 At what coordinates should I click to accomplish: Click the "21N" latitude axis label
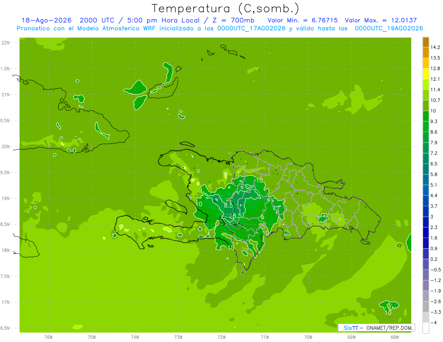(6, 94)
